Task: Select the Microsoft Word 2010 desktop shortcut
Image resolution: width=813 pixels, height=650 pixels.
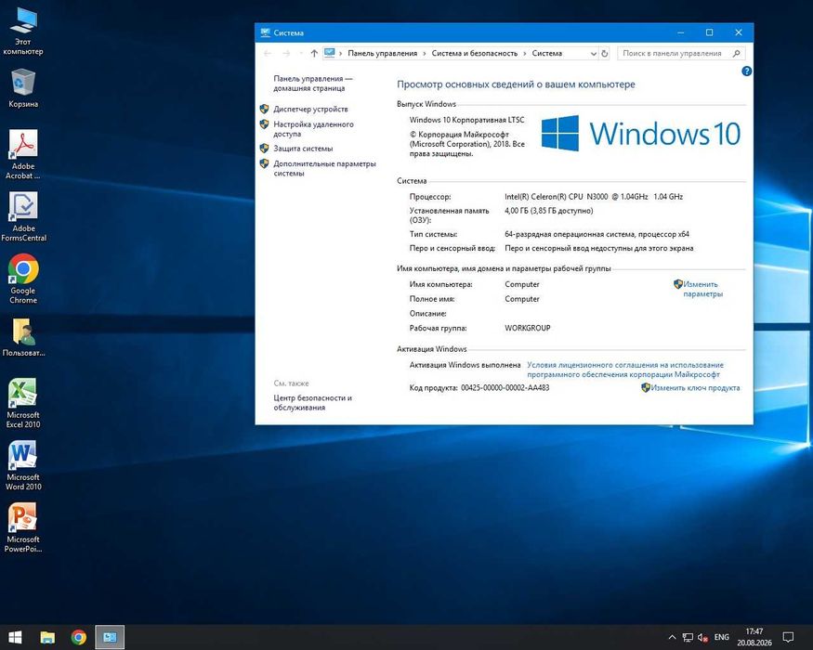Action: coord(23,465)
